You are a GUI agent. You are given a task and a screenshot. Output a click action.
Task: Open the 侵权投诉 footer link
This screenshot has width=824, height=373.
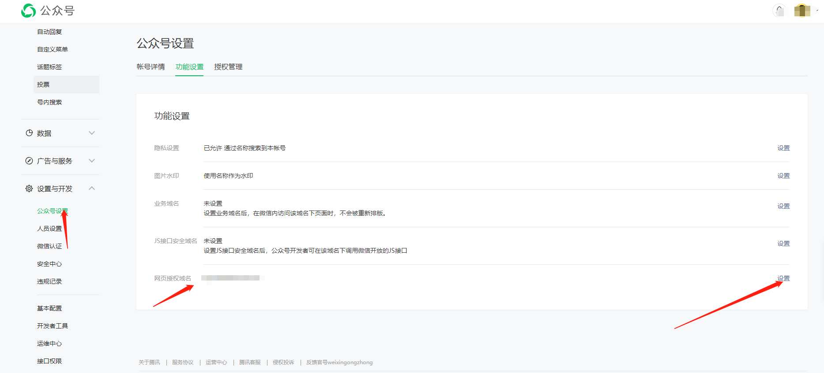tap(283, 362)
